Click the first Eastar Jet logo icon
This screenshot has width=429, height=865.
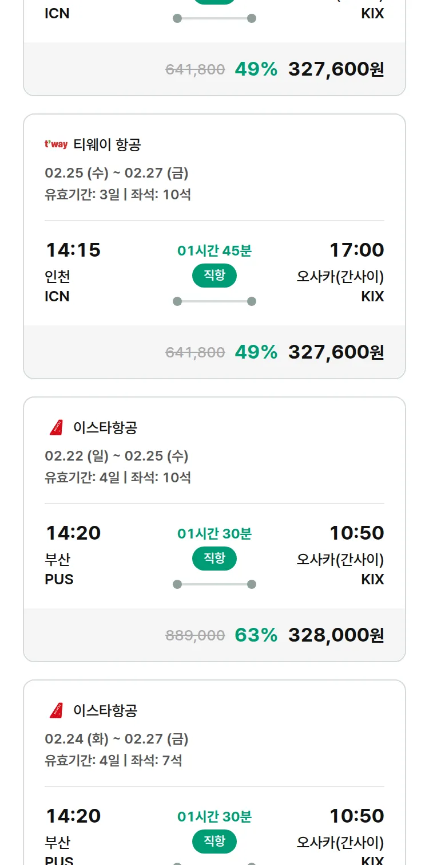point(56,427)
